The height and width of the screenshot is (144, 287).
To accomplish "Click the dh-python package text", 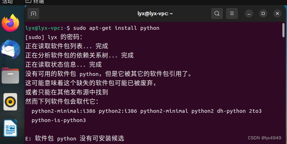I will point(231,111).
